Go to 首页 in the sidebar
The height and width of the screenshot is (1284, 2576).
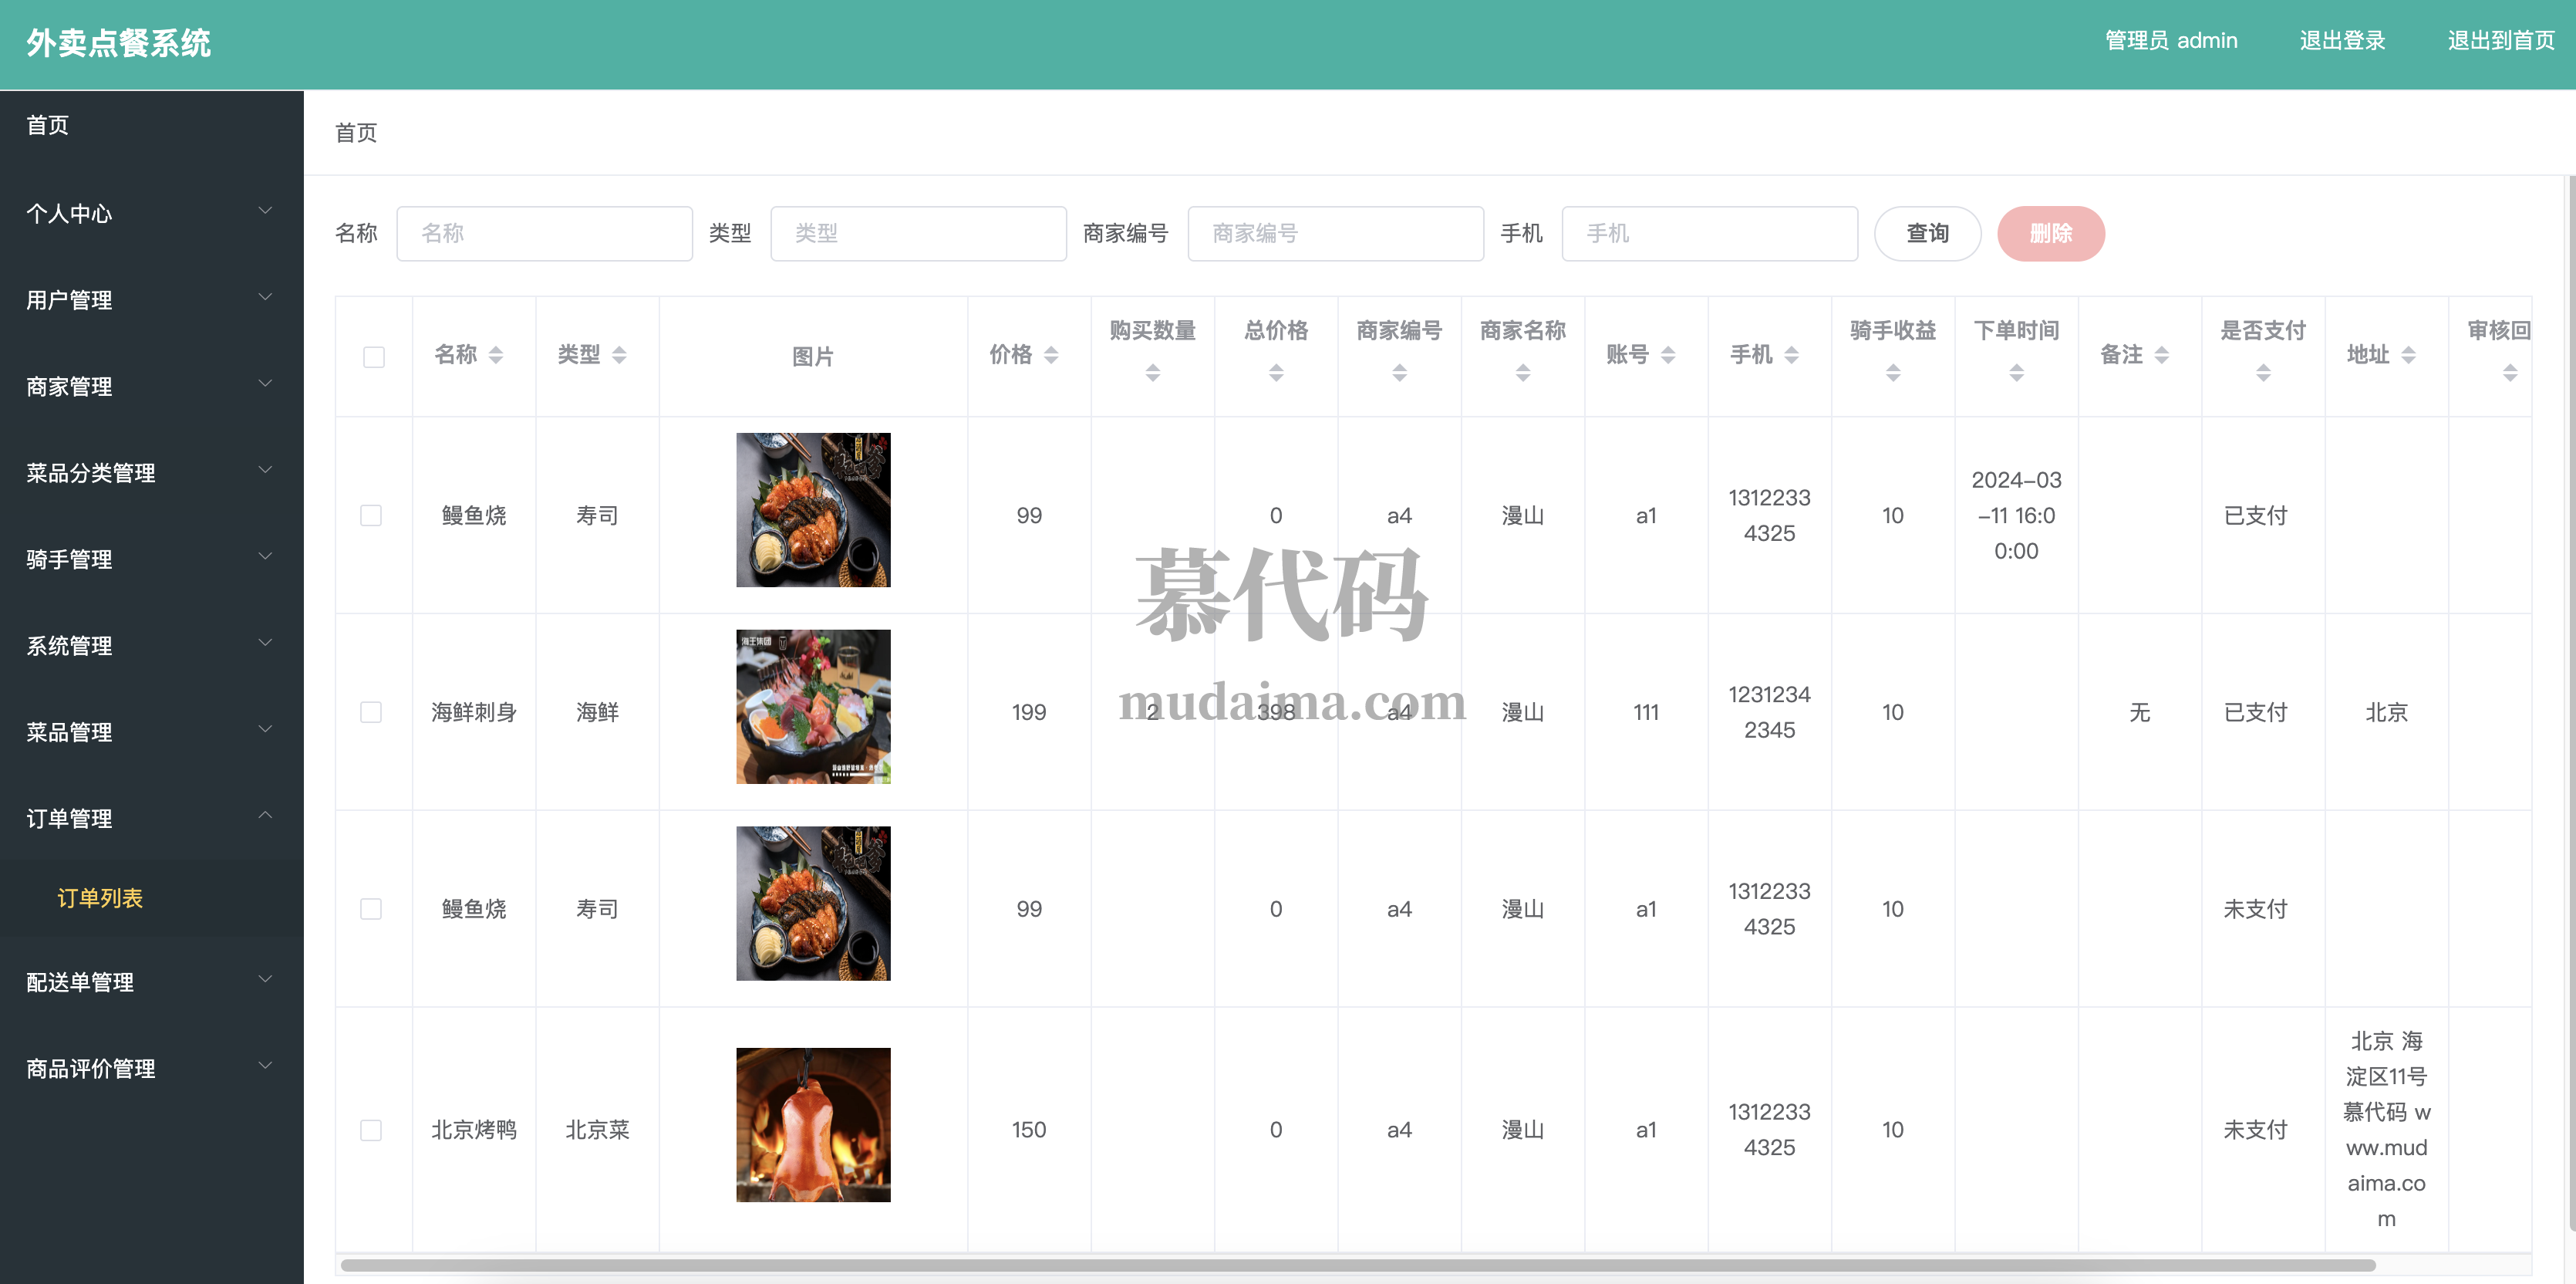tap(48, 125)
